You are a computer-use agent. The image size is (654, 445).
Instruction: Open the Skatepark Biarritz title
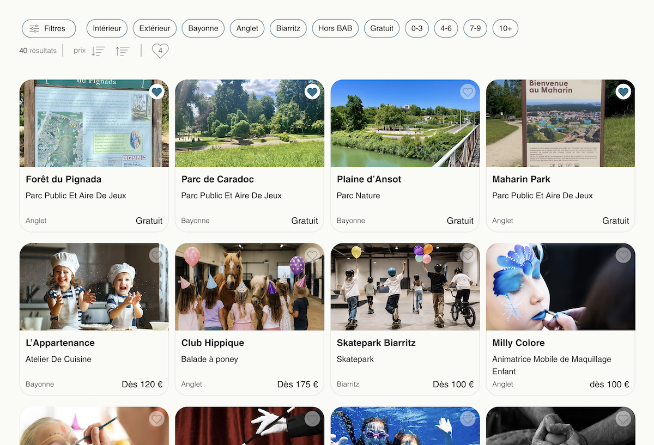(x=376, y=343)
